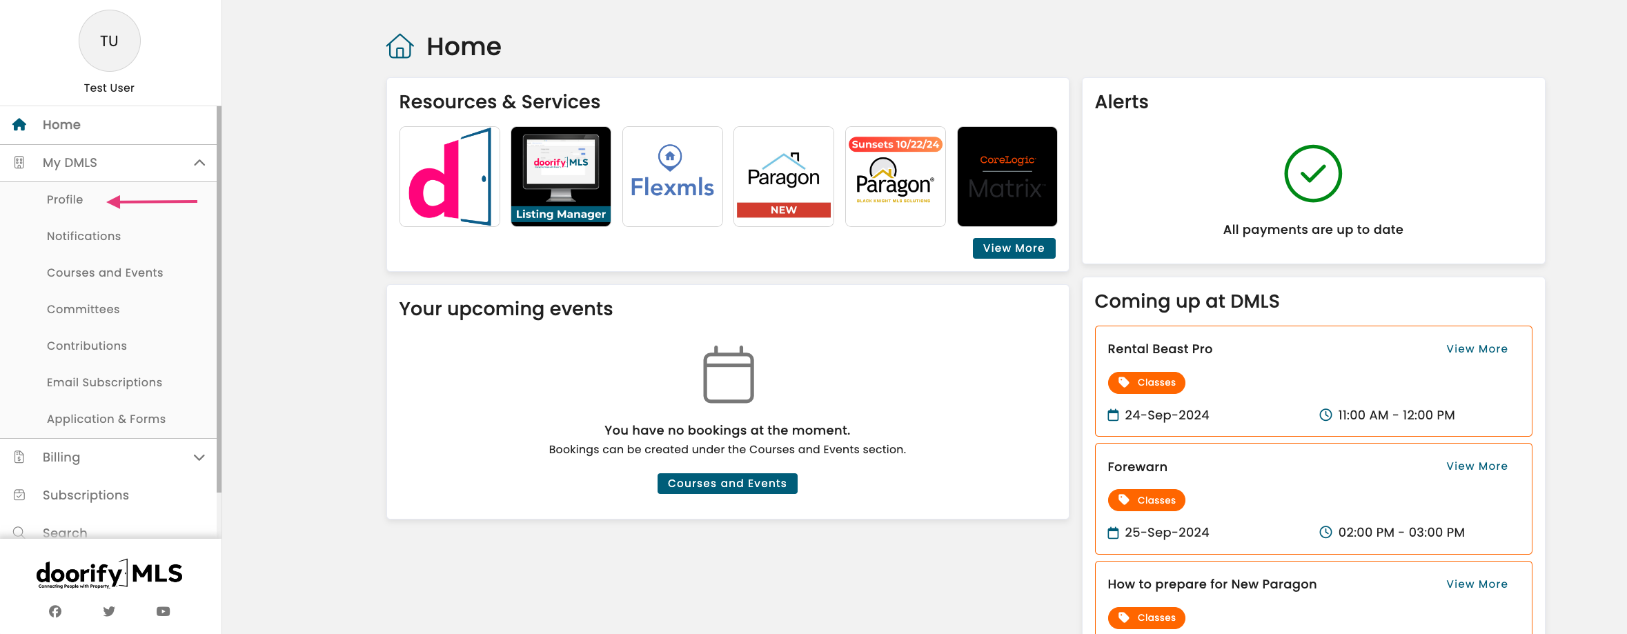Viewport: 1627px width, 634px height.
Task: Open the Flexmls resource tile
Action: 673,177
